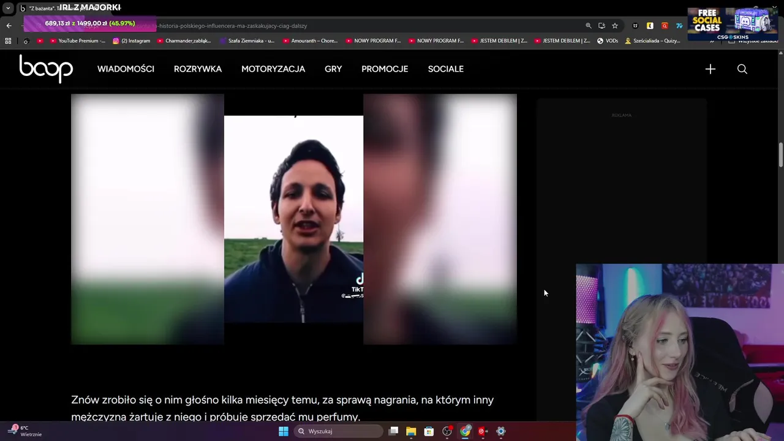This screenshot has width=784, height=441.
Task: Open Microsoft Store from the taskbar
Action: 429,431
